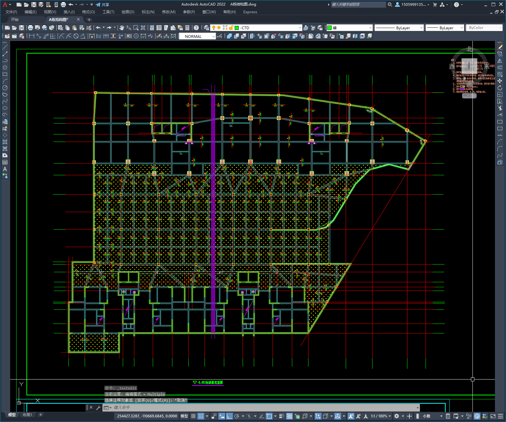This screenshot has height=422, width=506.
Task: Toggle Lineweight display in status bar
Action: (x=281, y=416)
